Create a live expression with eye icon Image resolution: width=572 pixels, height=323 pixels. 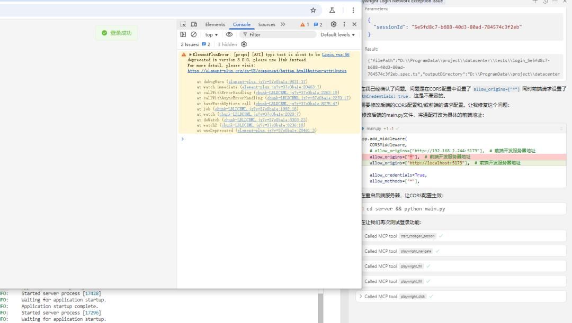229,35
